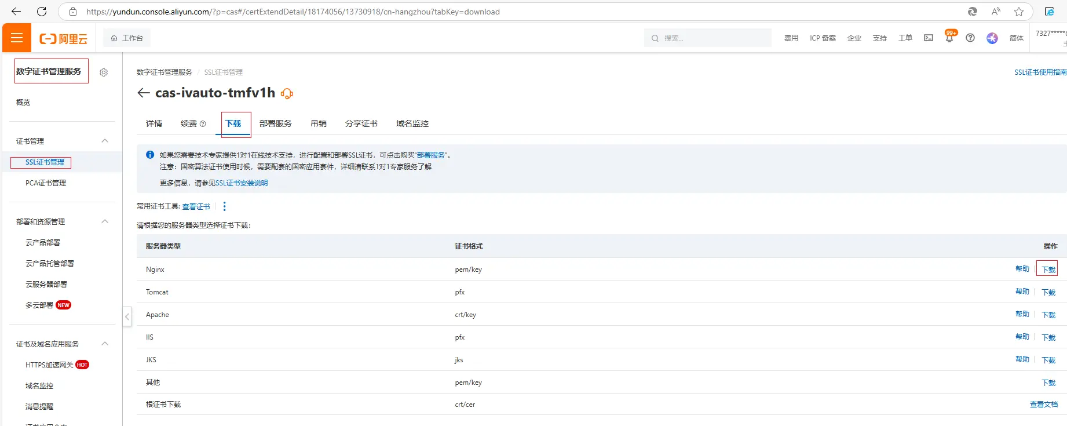Click the orange headset support icon
Viewport: 1067px width, 426px height.
pyautogui.click(x=287, y=94)
